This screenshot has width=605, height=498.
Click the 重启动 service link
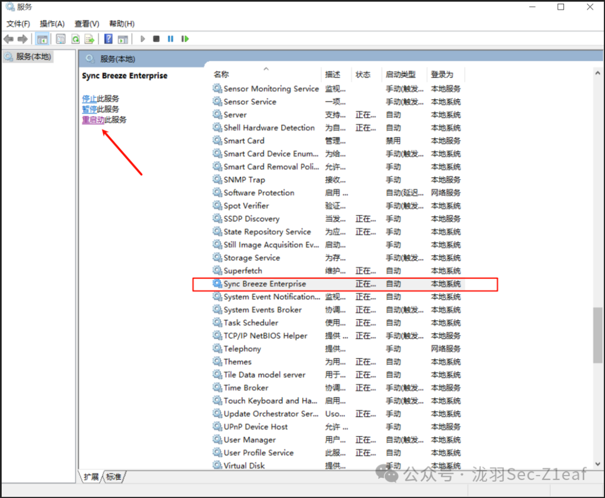(93, 120)
